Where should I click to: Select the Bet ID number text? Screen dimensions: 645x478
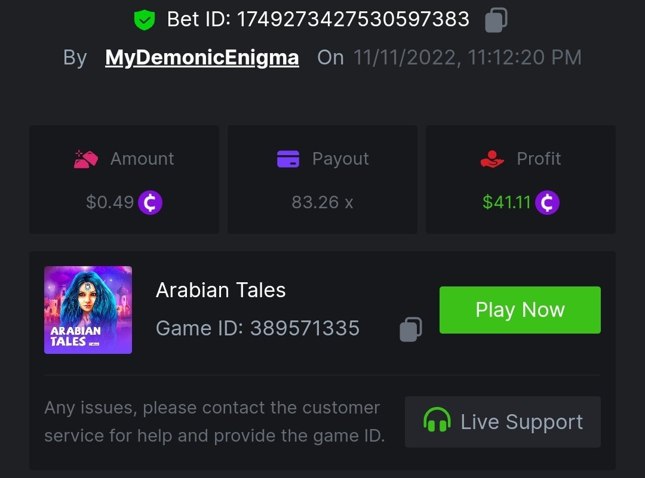pos(353,20)
